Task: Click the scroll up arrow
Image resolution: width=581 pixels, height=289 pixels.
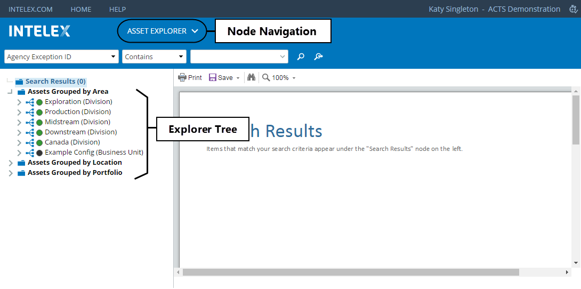Action: pyautogui.click(x=576, y=91)
